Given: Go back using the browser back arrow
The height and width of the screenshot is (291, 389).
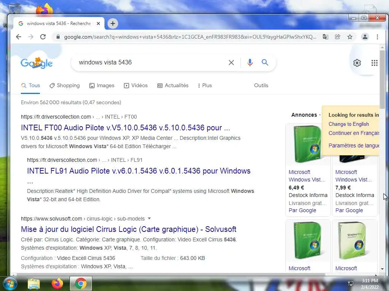Looking at the screenshot, I should pyautogui.click(x=19, y=37).
